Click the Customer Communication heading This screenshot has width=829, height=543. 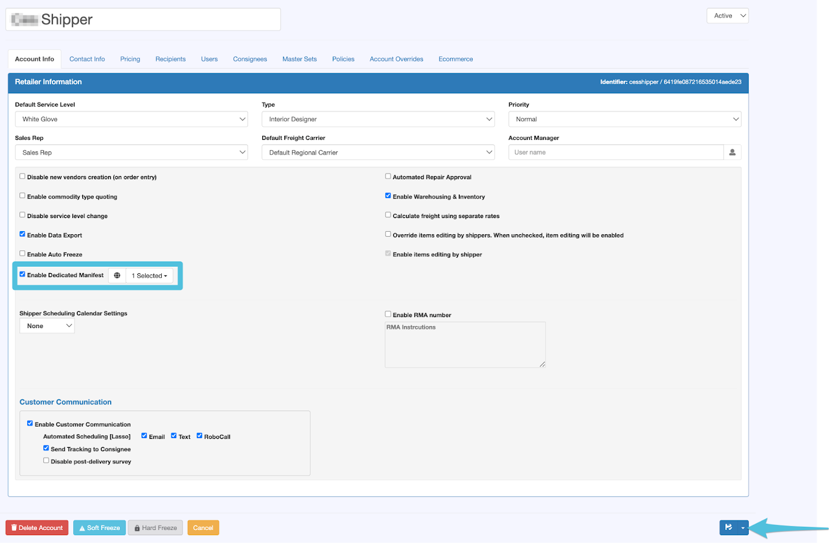pyautogui.click(x=65, y=402)
